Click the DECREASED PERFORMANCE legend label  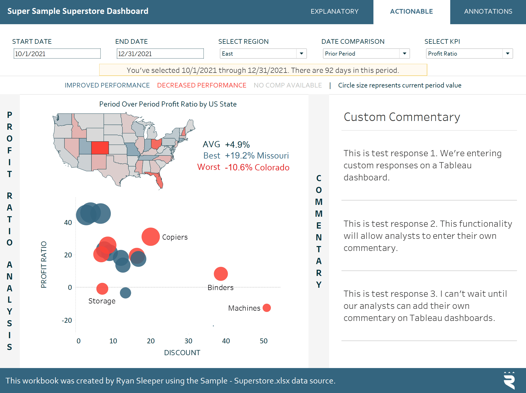202,85
